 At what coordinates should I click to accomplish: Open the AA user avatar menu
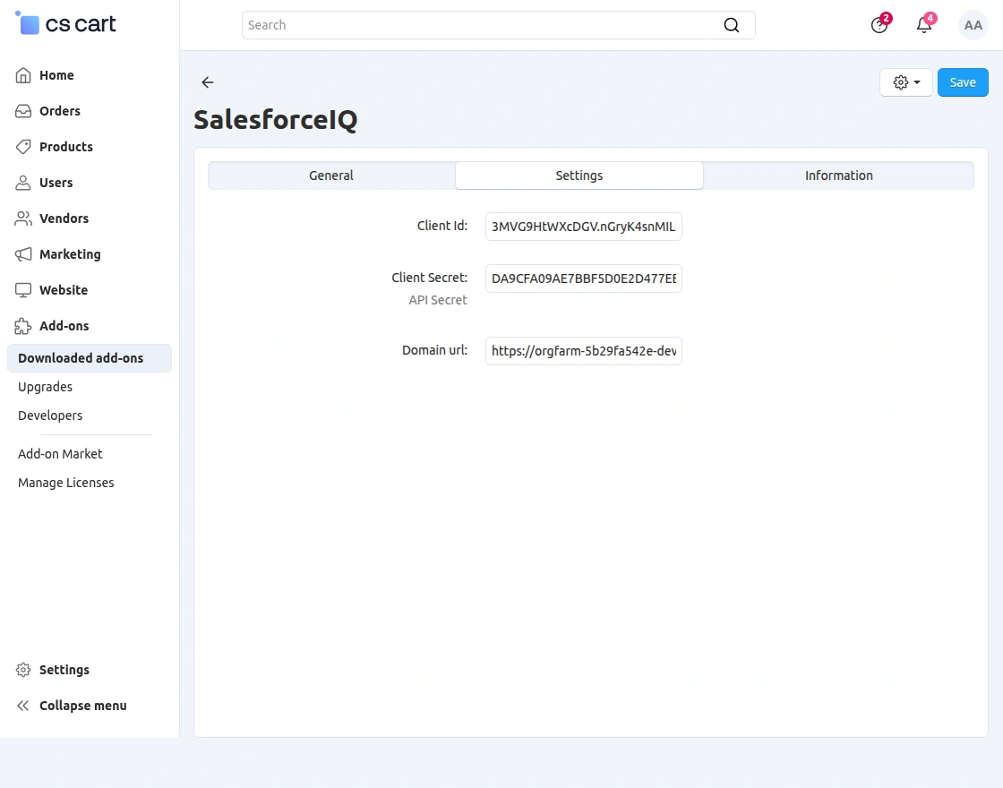[973, 25]
